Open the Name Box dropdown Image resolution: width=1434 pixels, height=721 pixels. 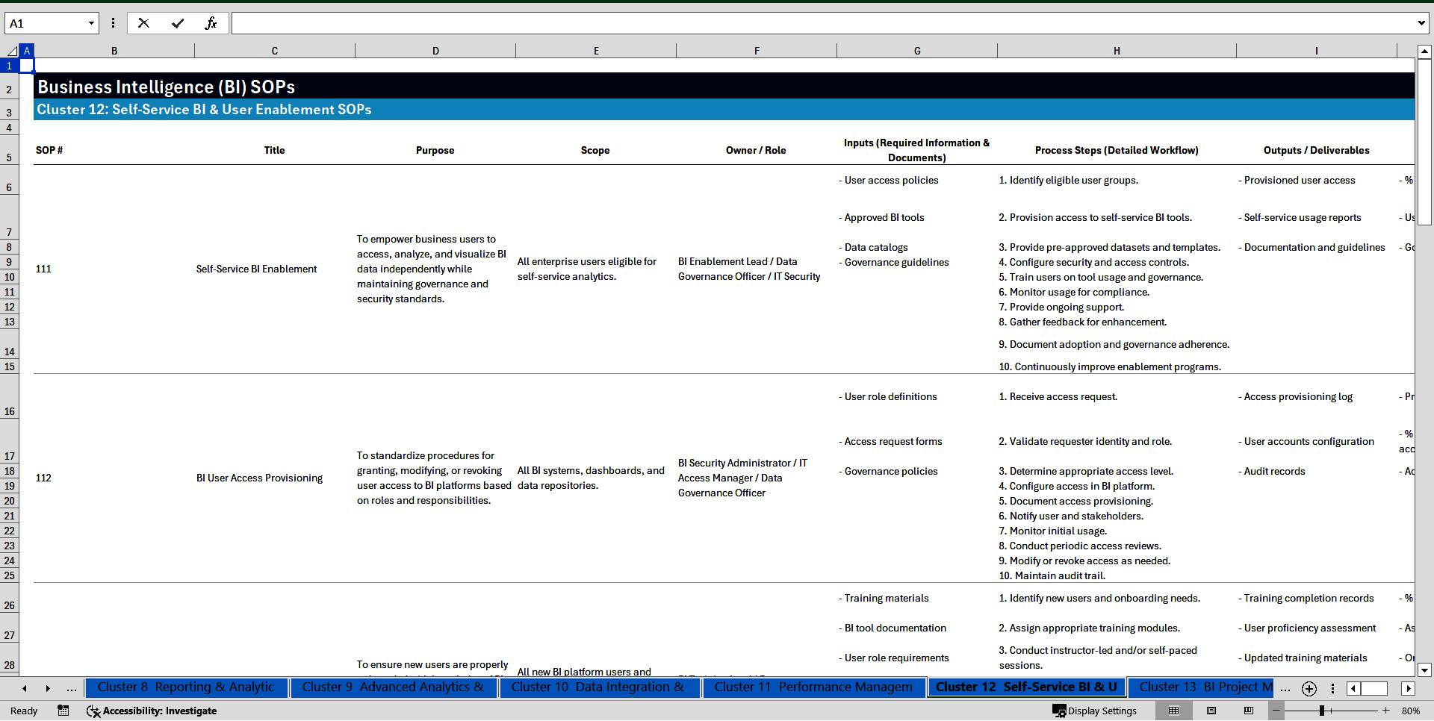[93, 23]
